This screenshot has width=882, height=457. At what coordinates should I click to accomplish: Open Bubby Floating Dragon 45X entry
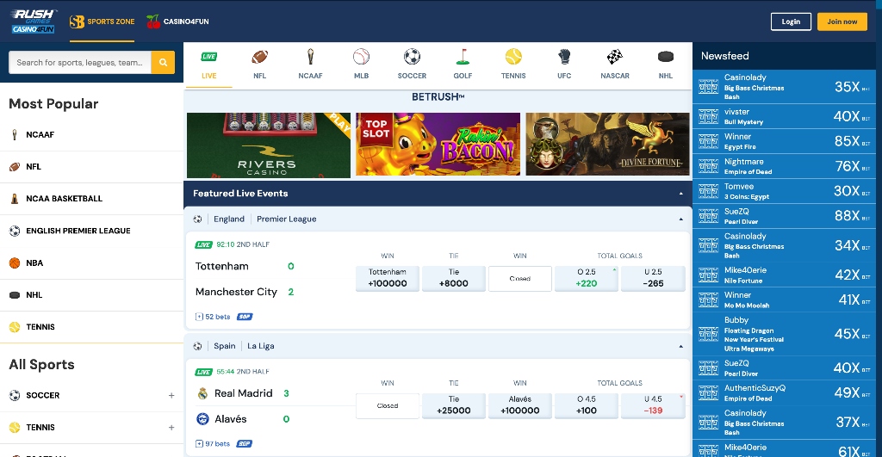click(784, 334)
